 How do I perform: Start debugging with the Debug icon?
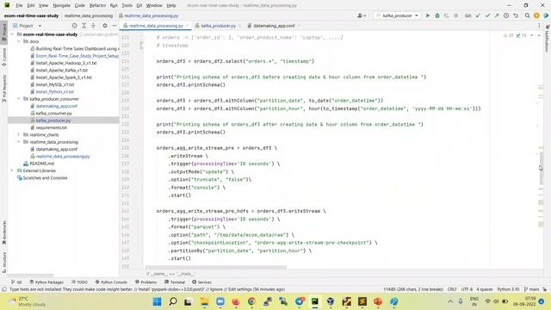[437, 15]
